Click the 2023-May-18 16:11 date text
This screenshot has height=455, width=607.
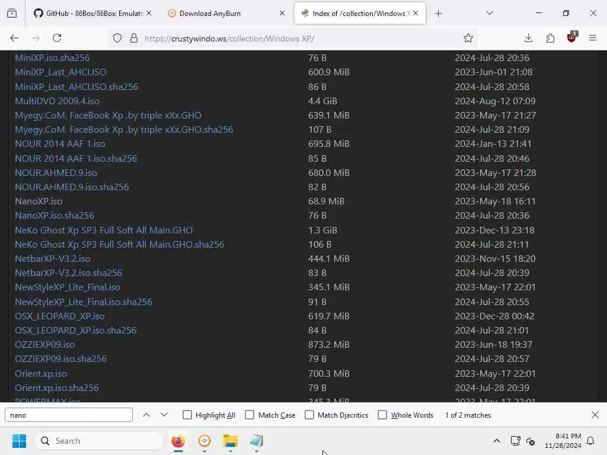[x=495, y=201]
